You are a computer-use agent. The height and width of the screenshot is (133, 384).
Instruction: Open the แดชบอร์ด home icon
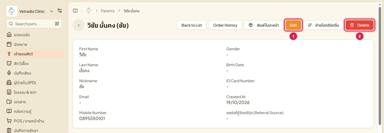[9, 35]
